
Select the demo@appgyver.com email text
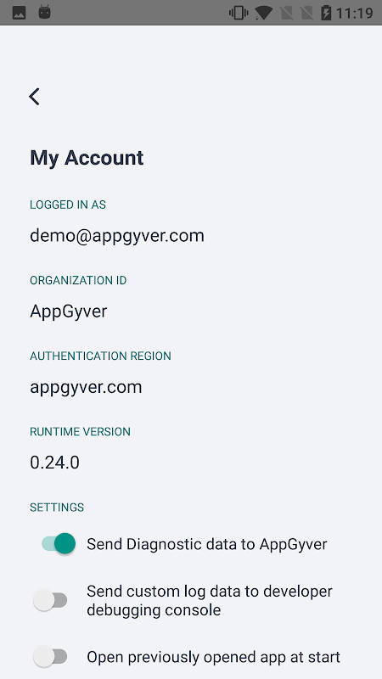117,236
